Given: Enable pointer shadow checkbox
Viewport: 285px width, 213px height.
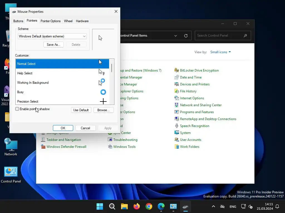Looking at the screenshot, I should [17, 109].
